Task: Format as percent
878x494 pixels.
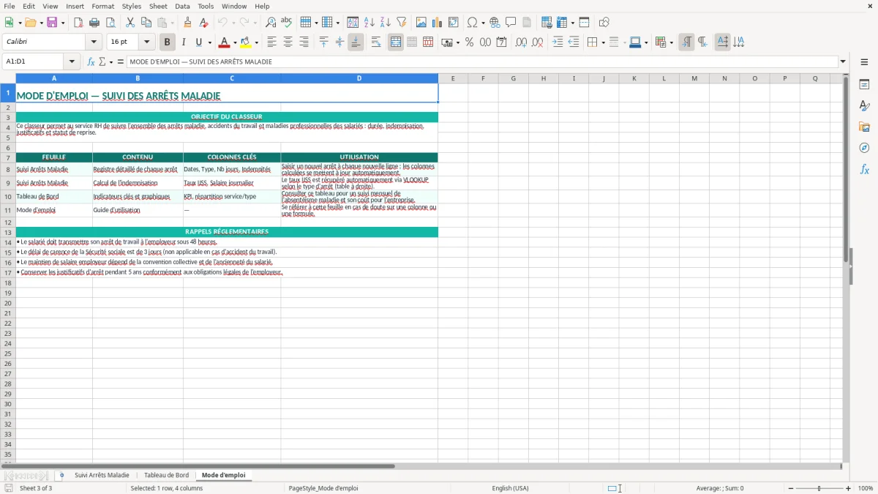Action: [x=470, y=42]
